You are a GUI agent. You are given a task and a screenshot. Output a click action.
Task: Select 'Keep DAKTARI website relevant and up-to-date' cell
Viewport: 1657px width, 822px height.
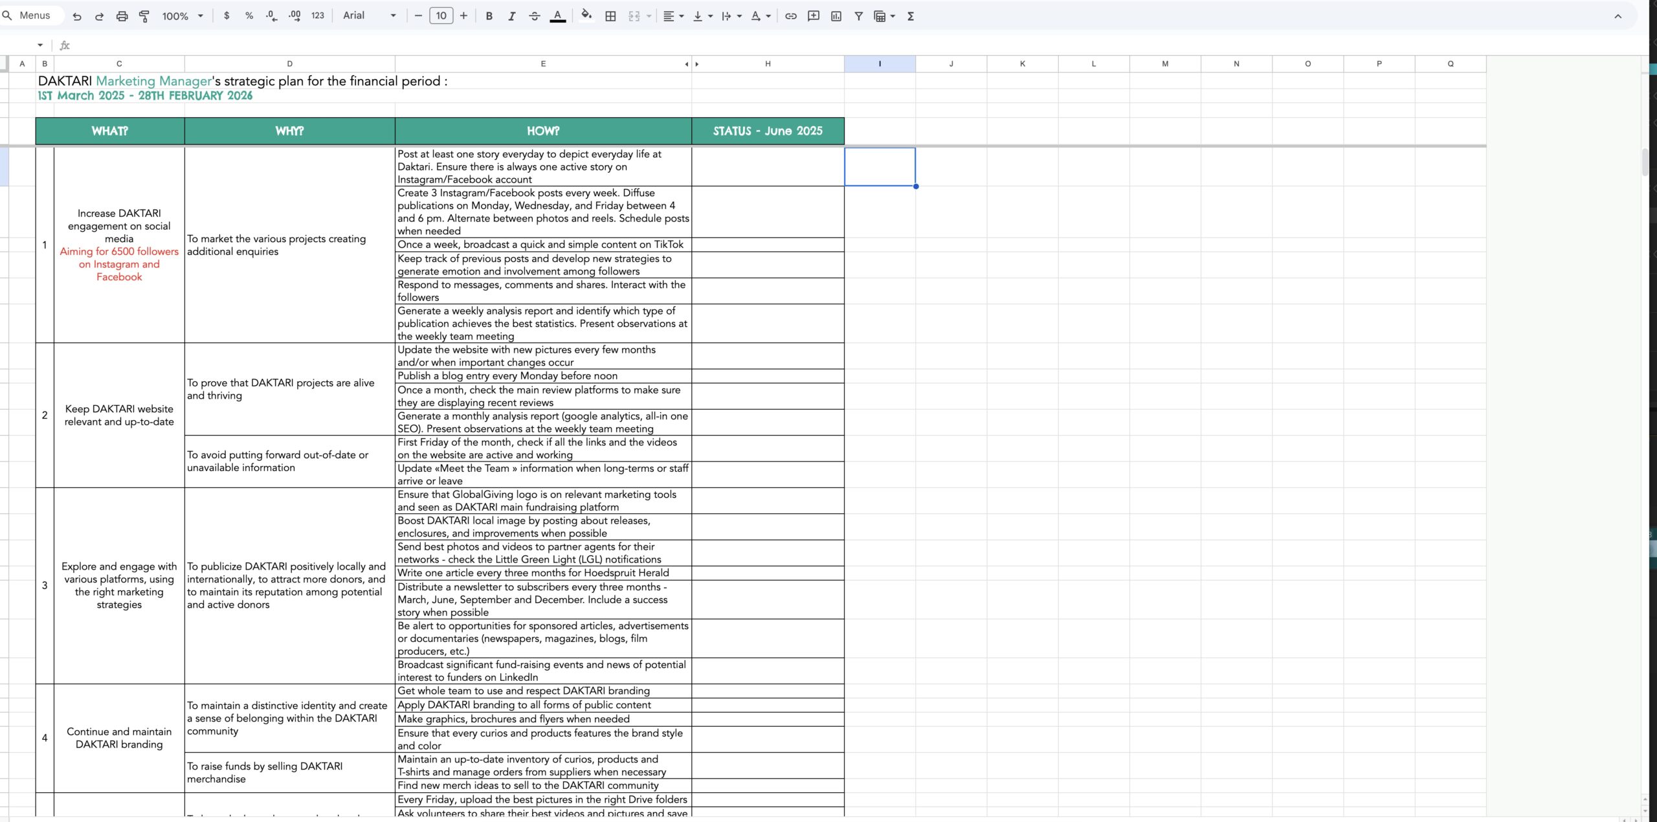coord(119,415)
